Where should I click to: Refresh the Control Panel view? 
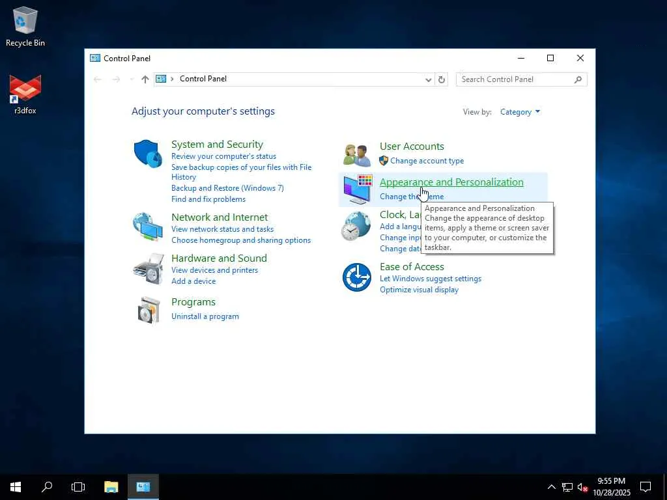(442, 79)
